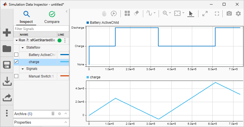
Task: Click the Add (plus) icon in sidebar
Action: click(7, 33)
